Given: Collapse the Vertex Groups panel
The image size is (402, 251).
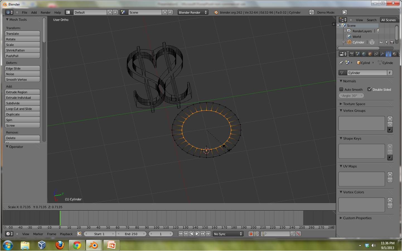Looking at the screenshot, I should (341, 110).
